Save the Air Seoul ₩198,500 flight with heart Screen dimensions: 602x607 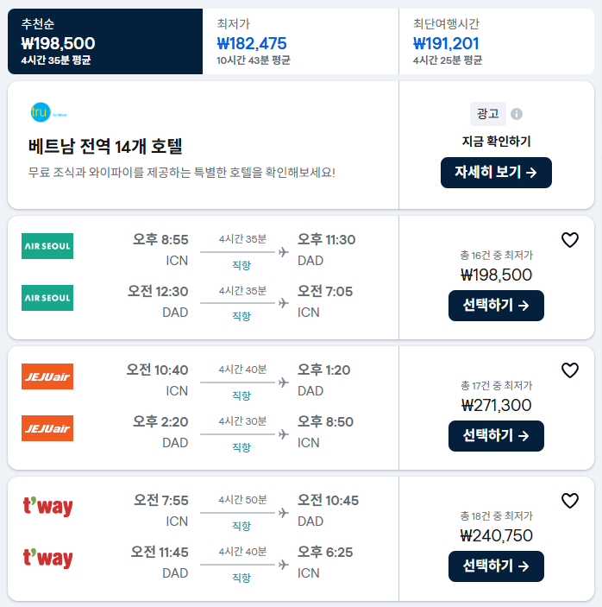(x=569, y=240)
